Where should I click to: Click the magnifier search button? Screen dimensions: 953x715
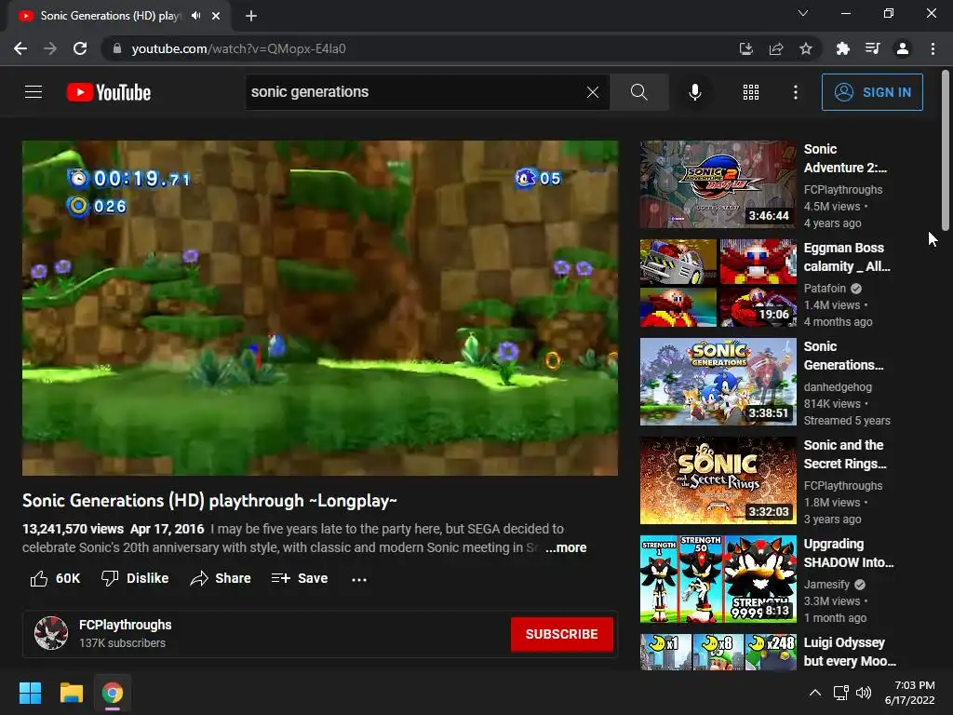pos(638,92)
